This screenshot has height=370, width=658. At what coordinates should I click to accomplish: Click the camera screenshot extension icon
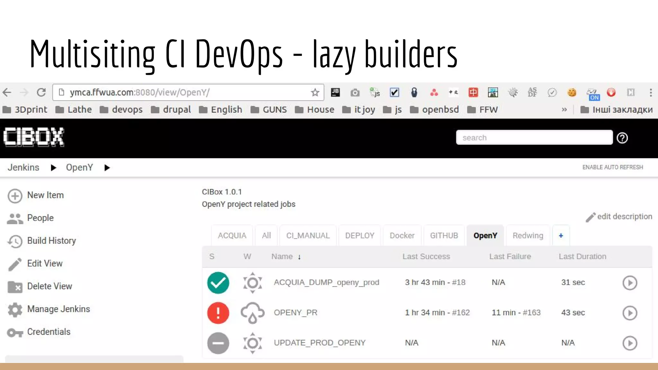[x=355, y=93]
